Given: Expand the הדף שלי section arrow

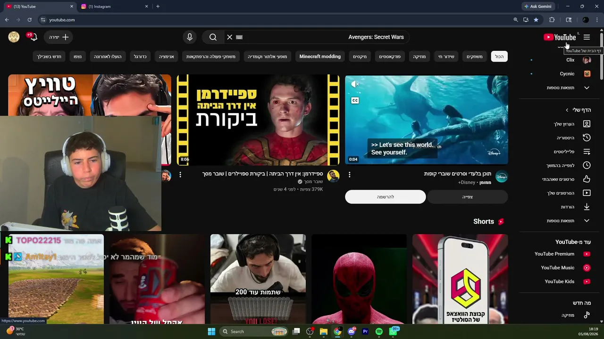Looking at the screenshot, I should (567, 110).
